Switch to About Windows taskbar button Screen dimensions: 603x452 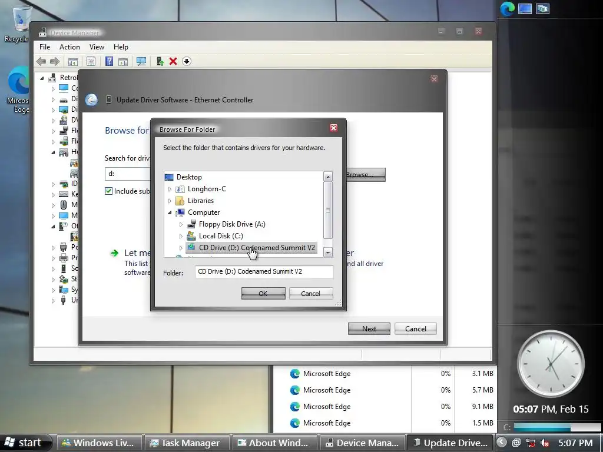tap(274, 443)
